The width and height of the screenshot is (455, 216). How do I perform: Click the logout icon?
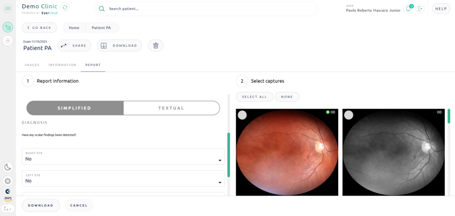click(x=420, y=9)
